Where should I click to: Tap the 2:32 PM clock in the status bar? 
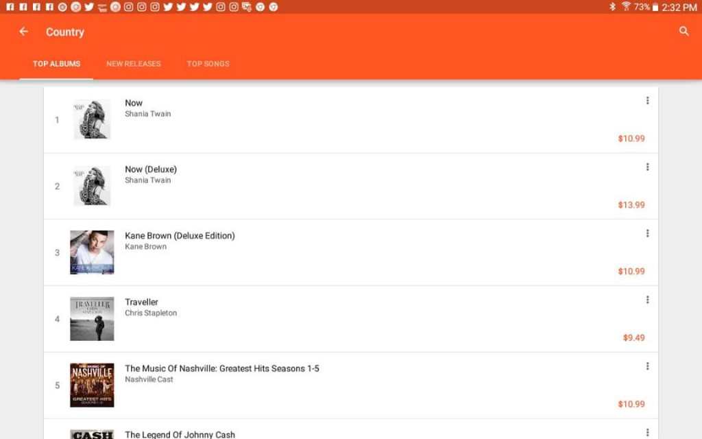pos(679,7)
